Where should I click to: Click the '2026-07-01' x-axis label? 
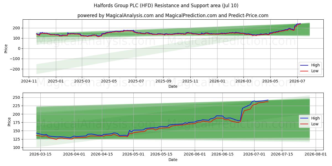254,155
